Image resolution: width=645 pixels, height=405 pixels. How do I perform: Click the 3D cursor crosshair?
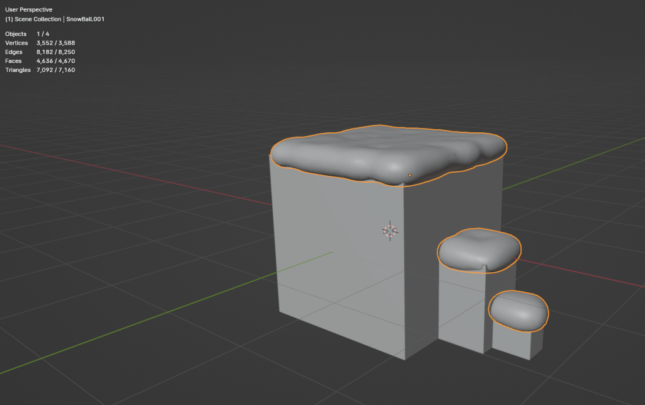(390, 231)
